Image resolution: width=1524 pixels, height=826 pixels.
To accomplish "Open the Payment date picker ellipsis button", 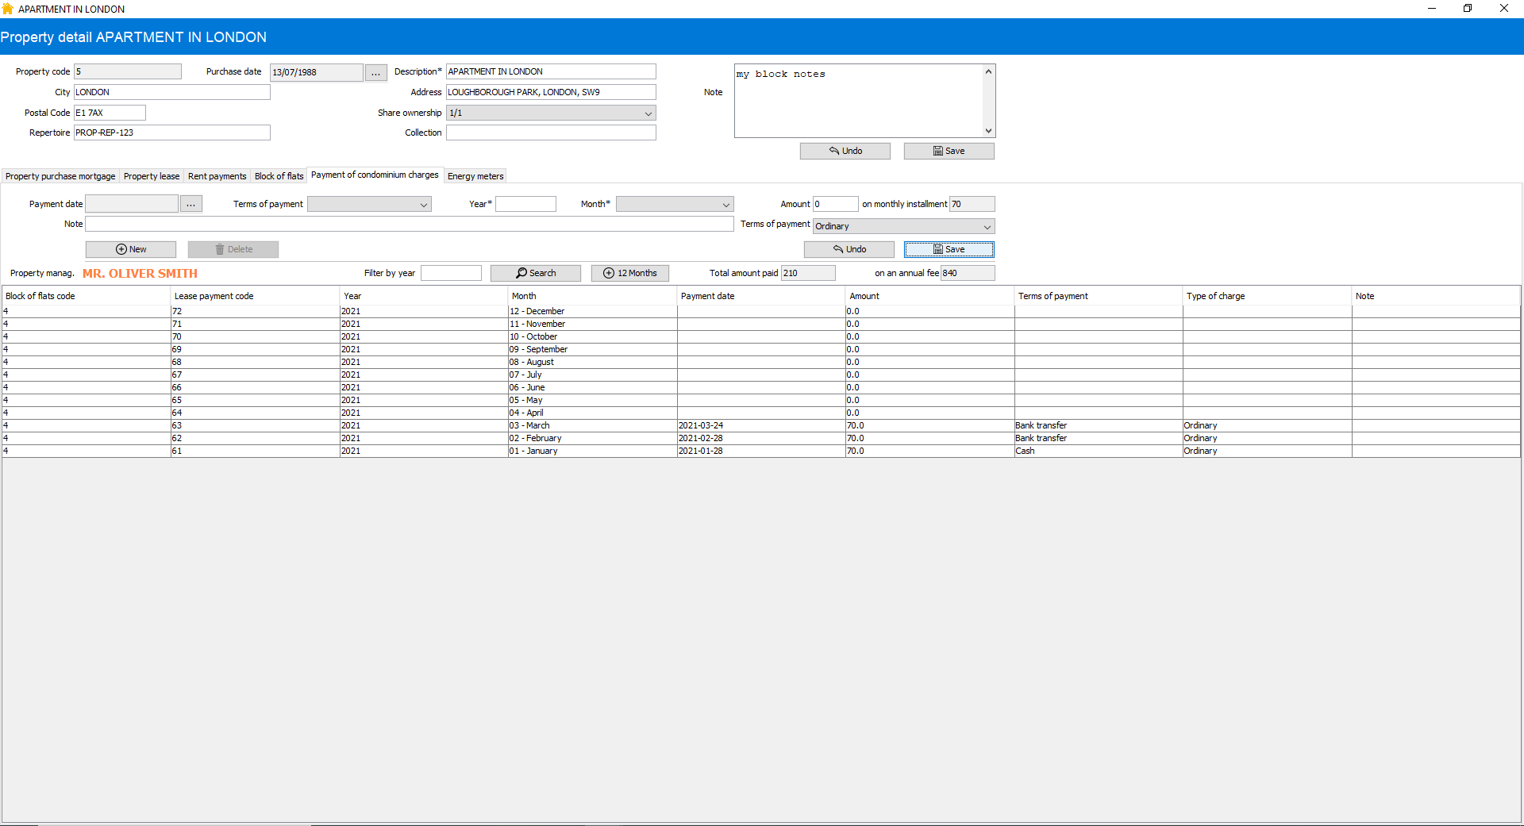I will [191, 204].
